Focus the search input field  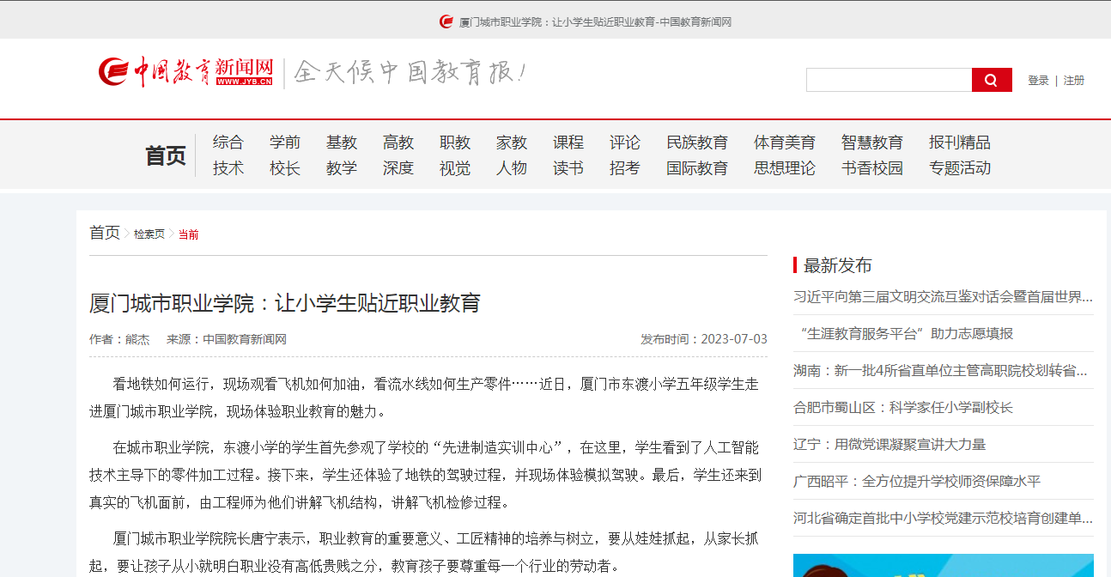[x=889, y=80]
